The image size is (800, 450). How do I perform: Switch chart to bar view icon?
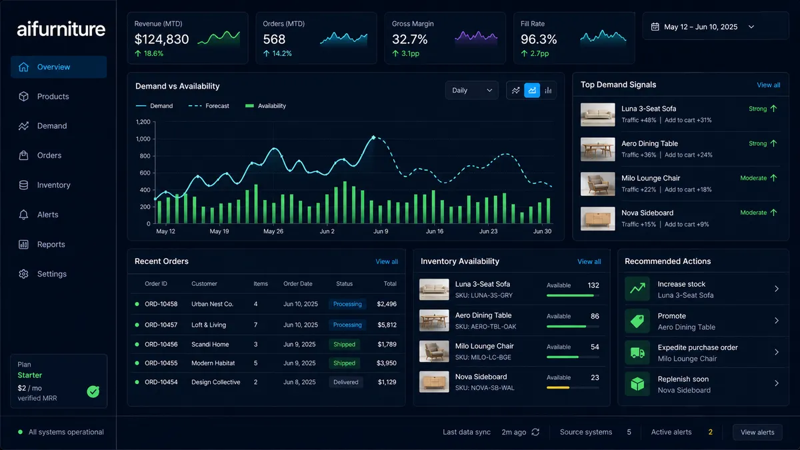click(x=548, y=90)
